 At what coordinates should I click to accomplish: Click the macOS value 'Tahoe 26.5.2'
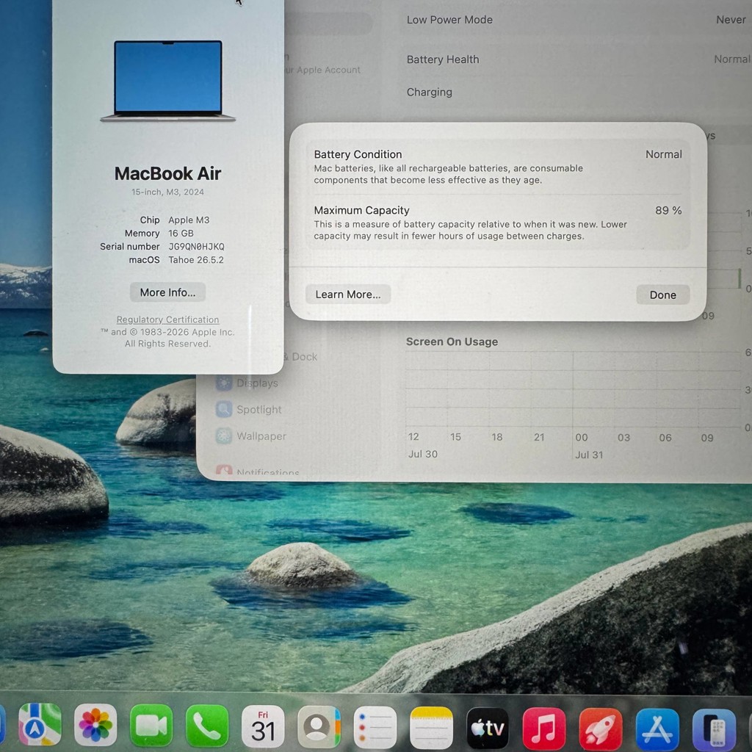click(x=195, y=260)
